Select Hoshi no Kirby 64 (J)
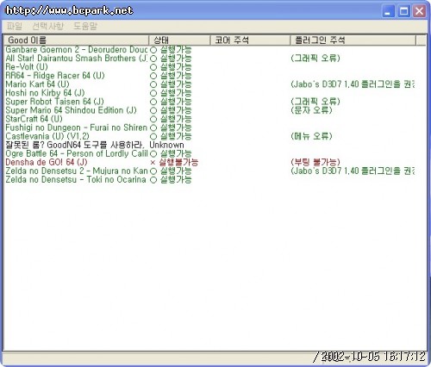The width and height of the screenshot is (431, 367). tap(45, 93)
